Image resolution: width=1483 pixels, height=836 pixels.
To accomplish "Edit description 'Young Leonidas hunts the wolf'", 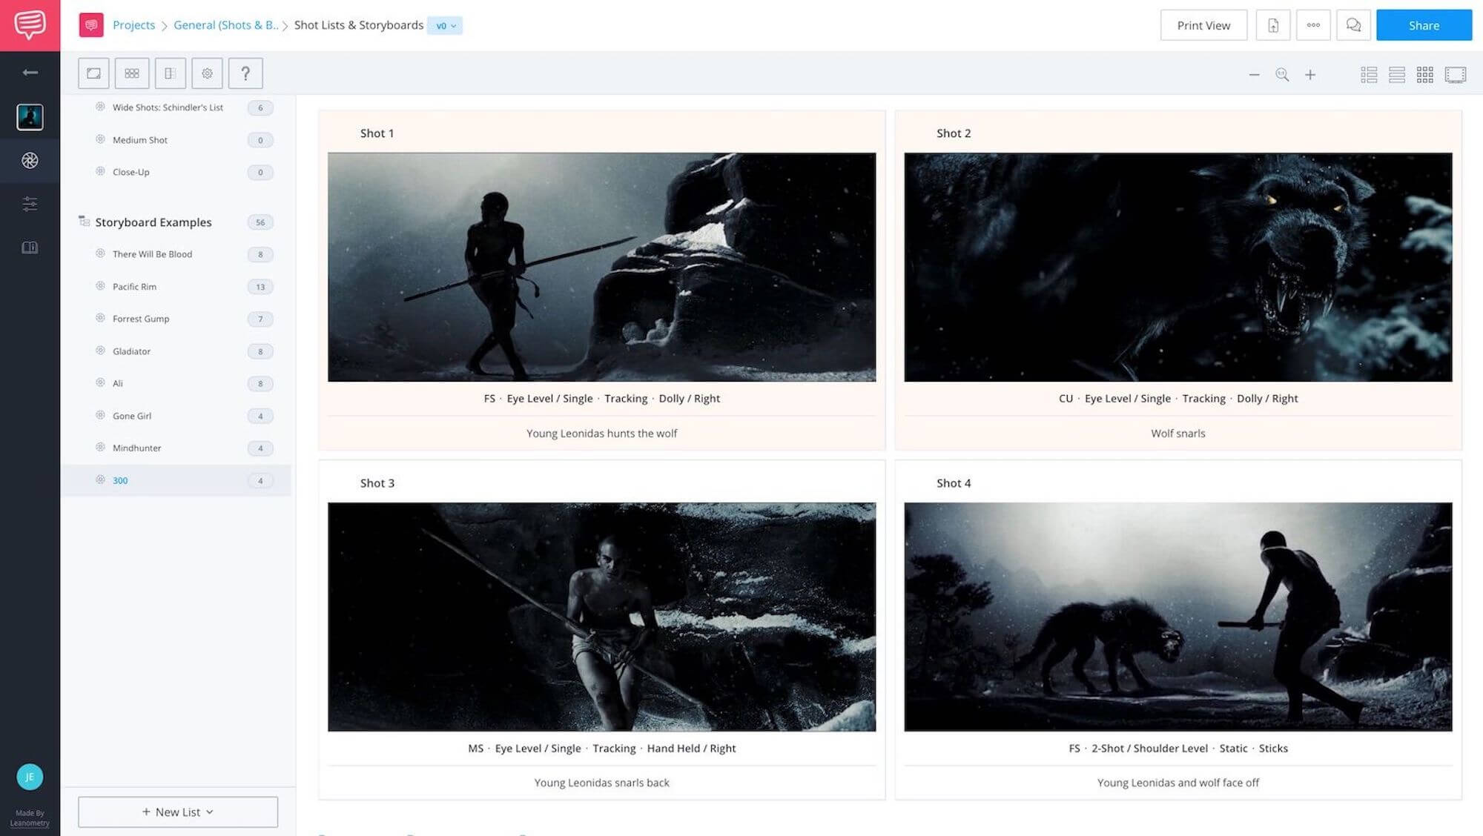I will click(x=601, y=434).
